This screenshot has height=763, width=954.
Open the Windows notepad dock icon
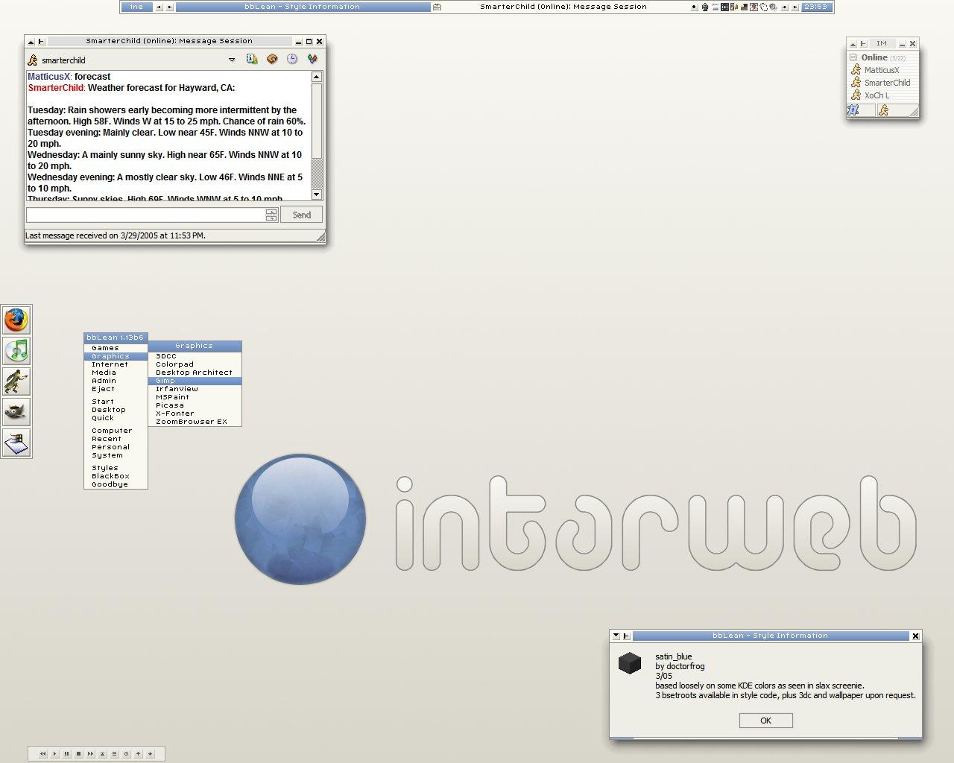(x=16, y=443)
